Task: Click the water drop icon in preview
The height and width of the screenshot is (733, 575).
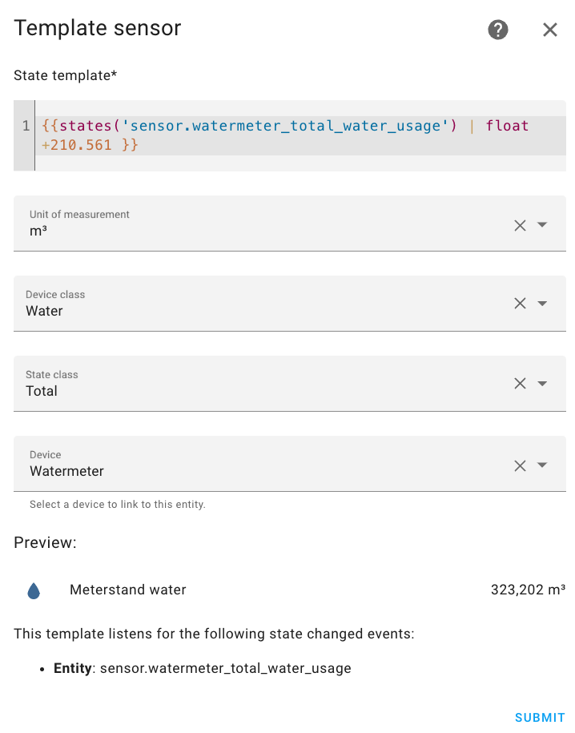Action: click(x=34, y=590)
